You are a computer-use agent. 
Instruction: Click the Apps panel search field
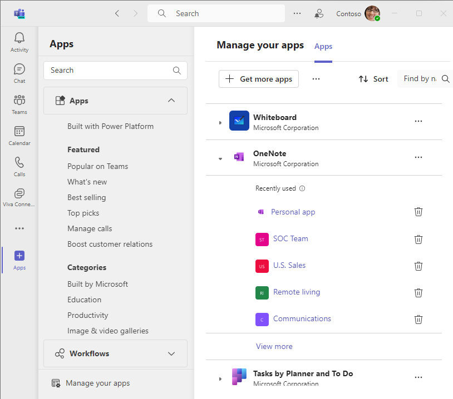click(x=110, y=71)
